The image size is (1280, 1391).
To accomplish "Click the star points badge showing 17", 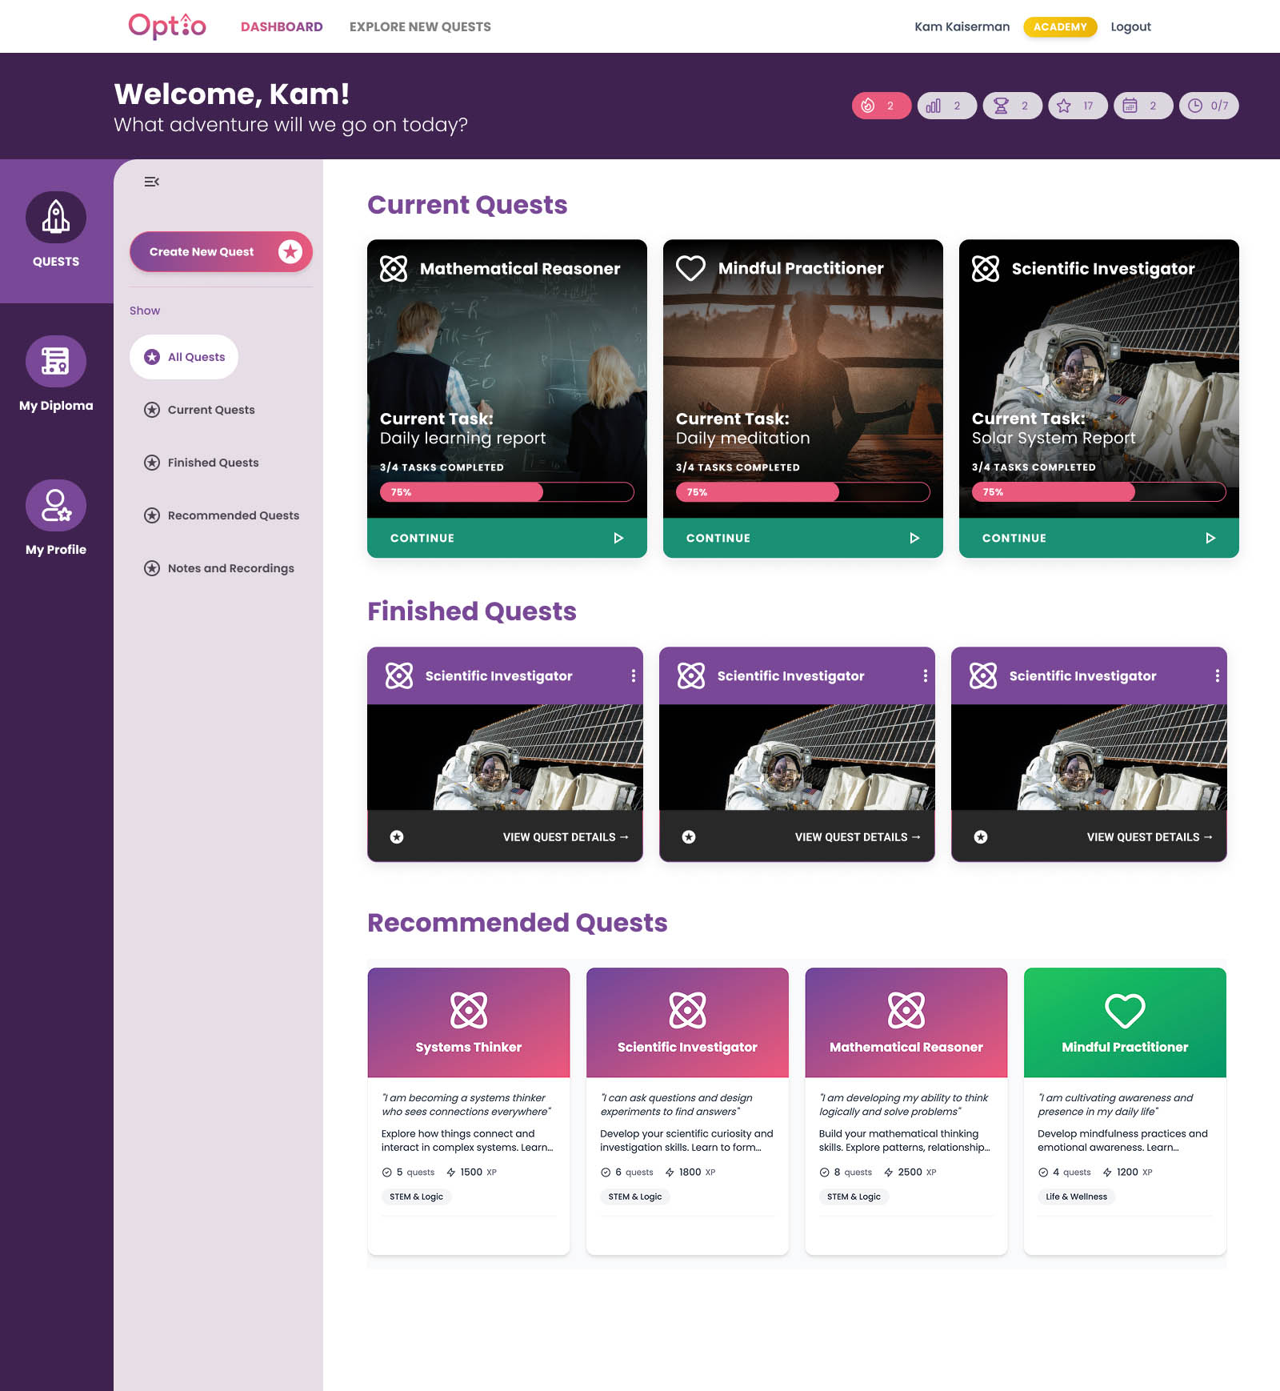I will coord(1077,106).
